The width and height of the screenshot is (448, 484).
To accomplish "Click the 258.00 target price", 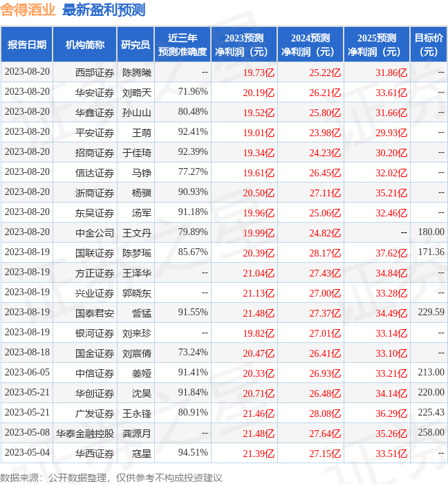I will click(x=431, y=432).
